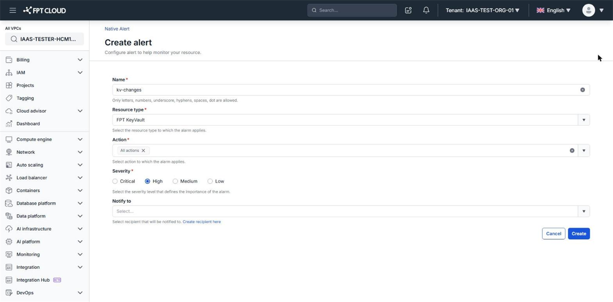Open the Tenant IAAS-TEST-ORG-01 selector
The image size is (613, 302).
pyautogui.click(x=482, y=10)
